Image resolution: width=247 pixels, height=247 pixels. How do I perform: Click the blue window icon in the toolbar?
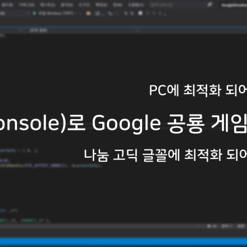tap(97, 14)
